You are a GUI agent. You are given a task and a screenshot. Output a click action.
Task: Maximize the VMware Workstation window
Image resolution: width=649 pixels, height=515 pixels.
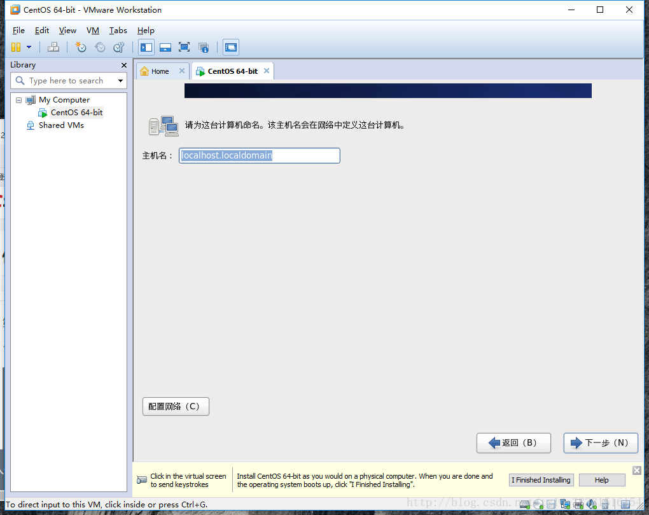click(600, 10)
